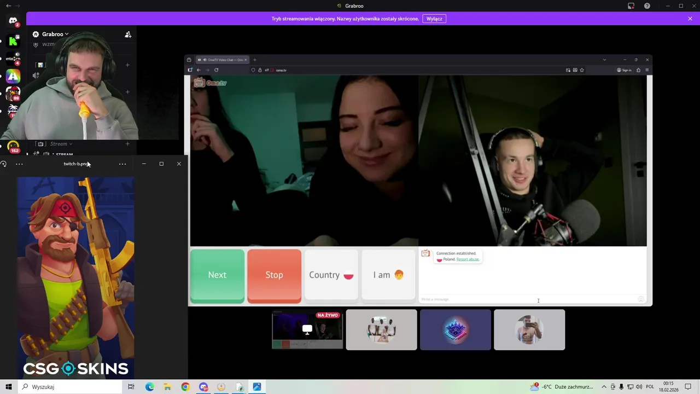Open the notification center icon

click(x=687, y=387)
